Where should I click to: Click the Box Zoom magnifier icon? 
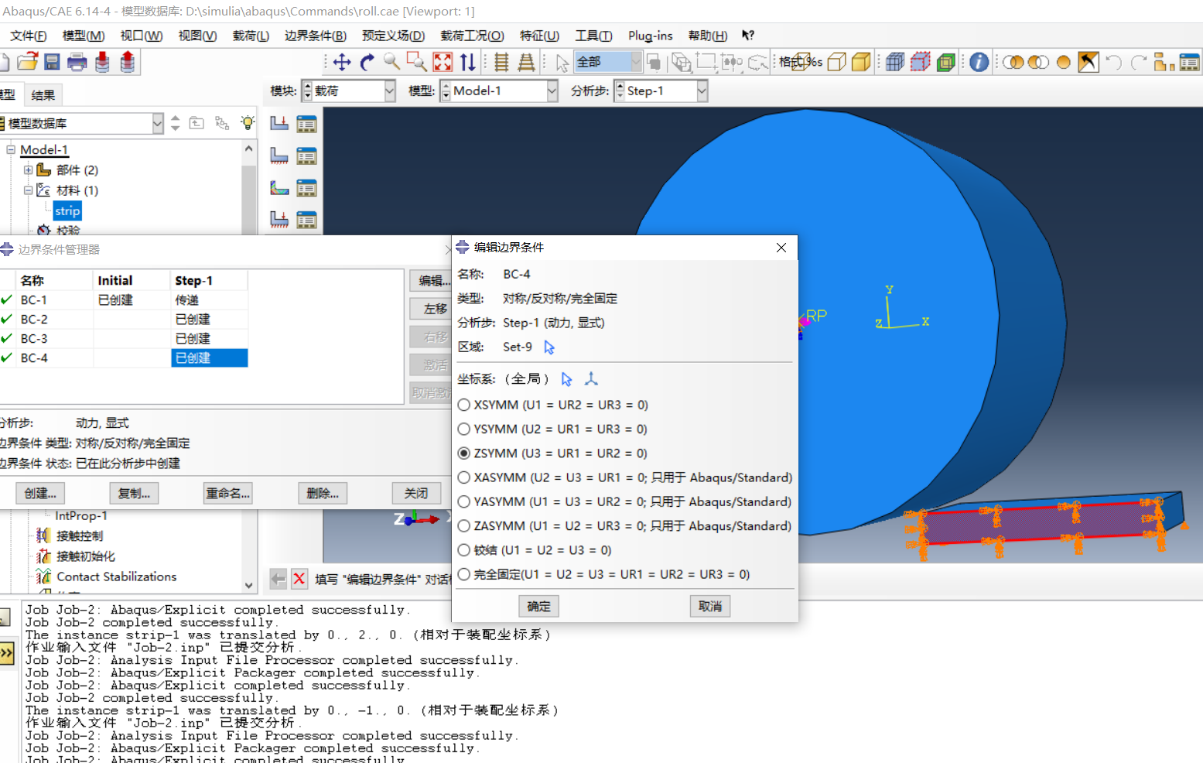pos(417,63)
